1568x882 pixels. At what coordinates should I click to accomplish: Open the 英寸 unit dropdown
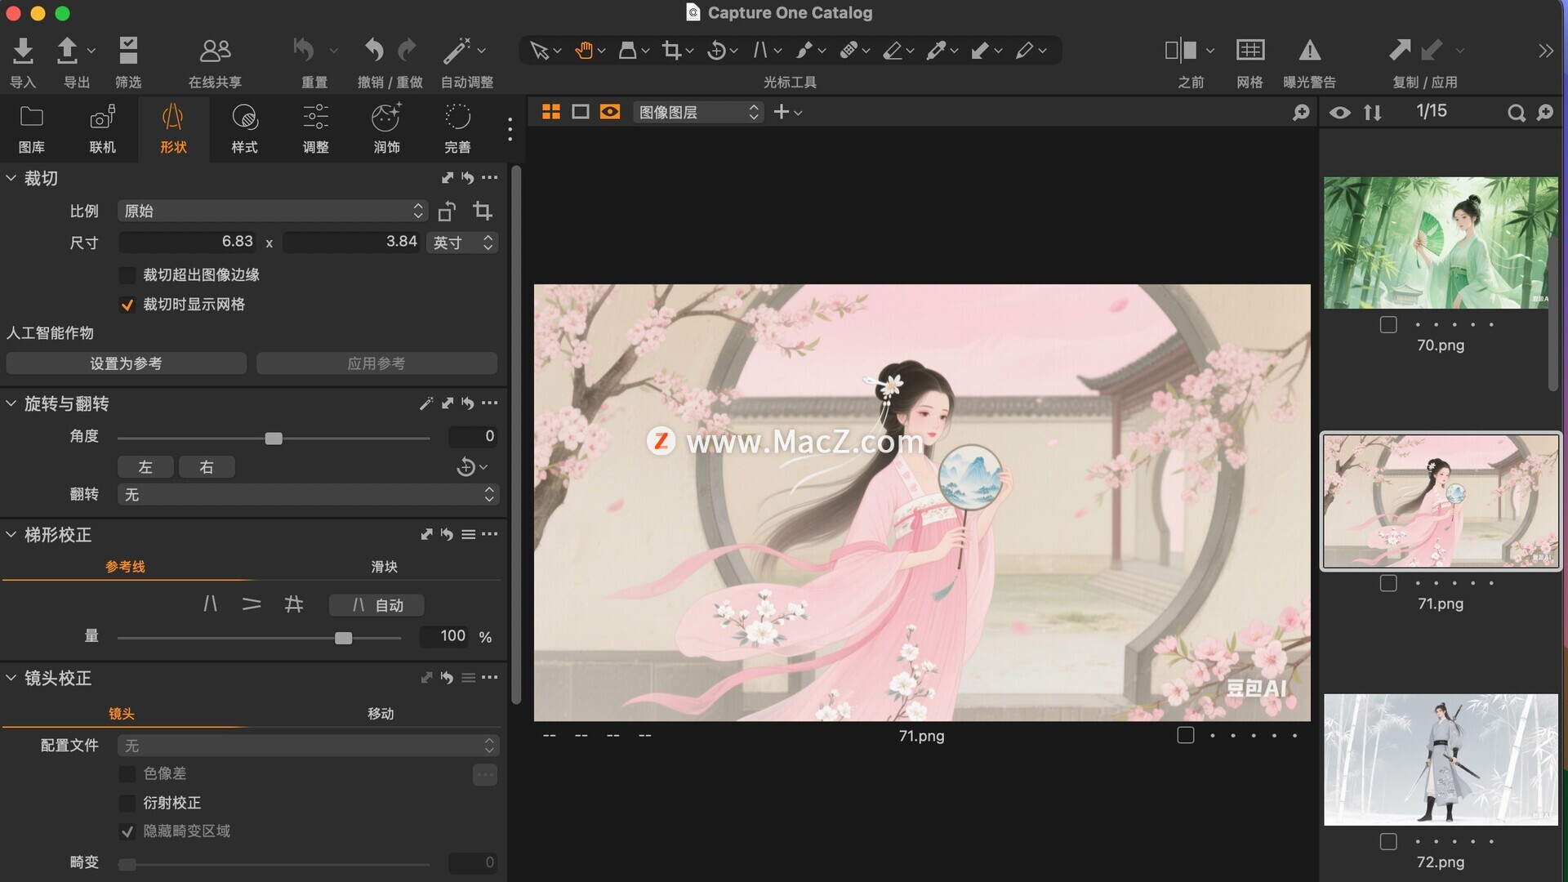[462, 243]
